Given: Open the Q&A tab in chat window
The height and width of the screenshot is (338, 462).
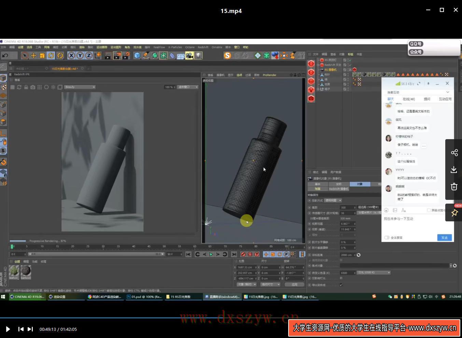Looking at the screenshot, I should (x=427, y=99).
